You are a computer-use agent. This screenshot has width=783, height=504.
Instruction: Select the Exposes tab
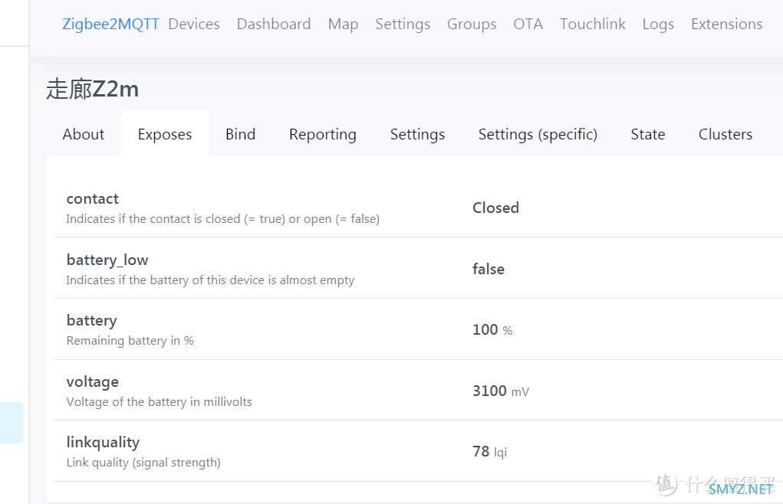(165, 134)
